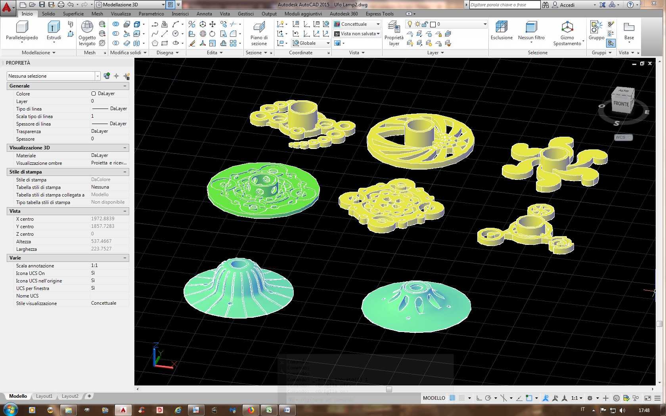Create a new drawing from Quick Access toolbar
Image resolution: width=666 pixels, height=416 pixels.
tap(23, 5)
